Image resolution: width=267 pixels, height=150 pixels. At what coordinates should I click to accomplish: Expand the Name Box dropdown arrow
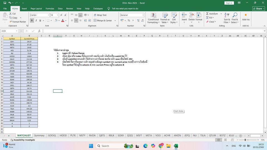tap(17, 31)
